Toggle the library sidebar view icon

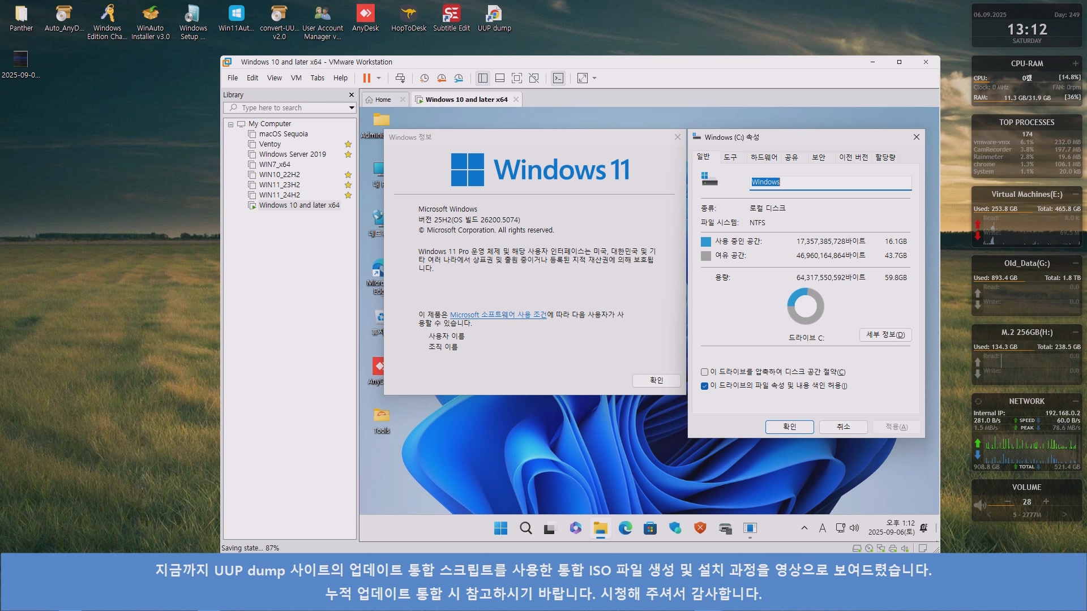tap(482, 78)
